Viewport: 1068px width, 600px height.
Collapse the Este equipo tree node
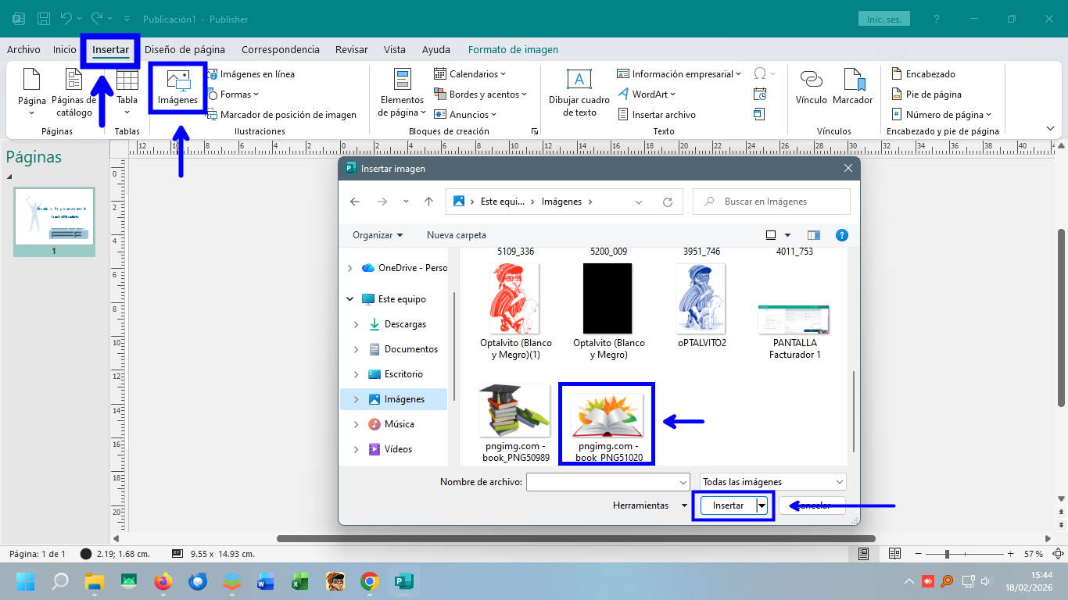(x=349, y=299)
